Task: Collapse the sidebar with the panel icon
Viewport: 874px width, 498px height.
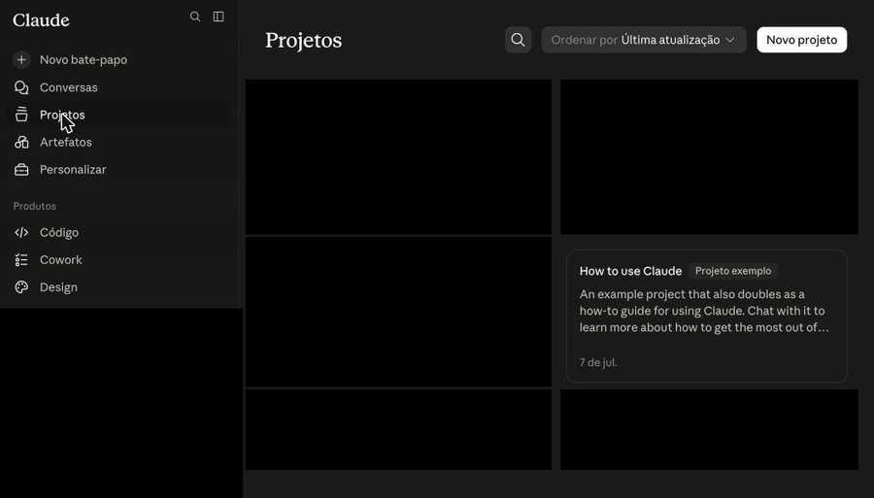Action: point(218,17)
